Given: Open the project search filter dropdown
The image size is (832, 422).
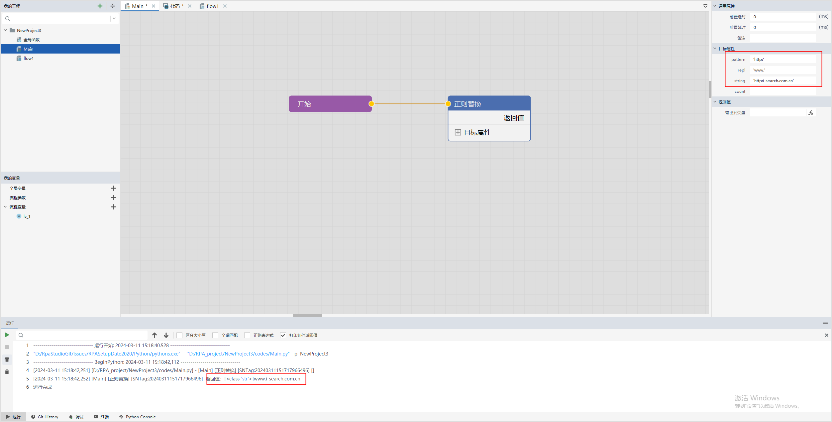Looking at the screenshot, I should click(x=114, y=19).
